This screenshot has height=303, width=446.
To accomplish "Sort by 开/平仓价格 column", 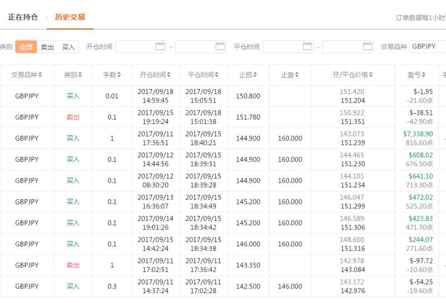I will [x=353, y=75].
